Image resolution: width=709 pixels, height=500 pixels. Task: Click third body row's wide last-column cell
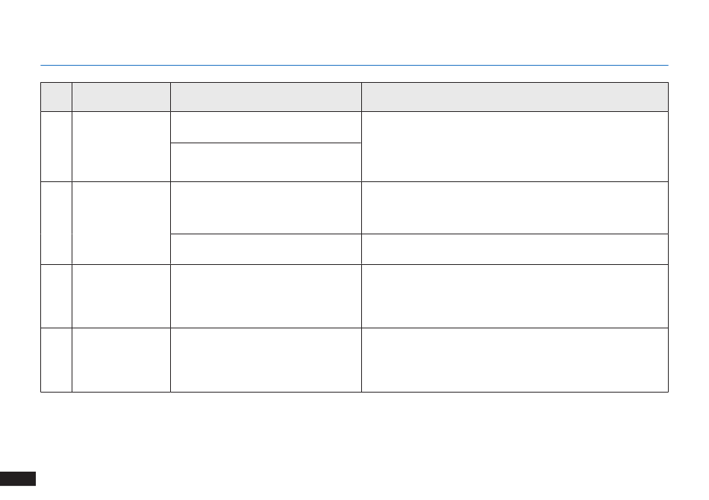(x=515, y=296)
